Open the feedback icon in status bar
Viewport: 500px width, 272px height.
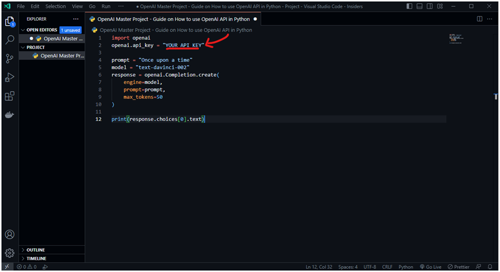(478, 267)
